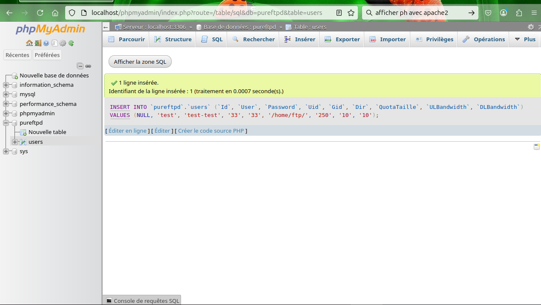Click the search go arrow button
The height and width of the screenshot is (305, 541).
tap(471, 13)
